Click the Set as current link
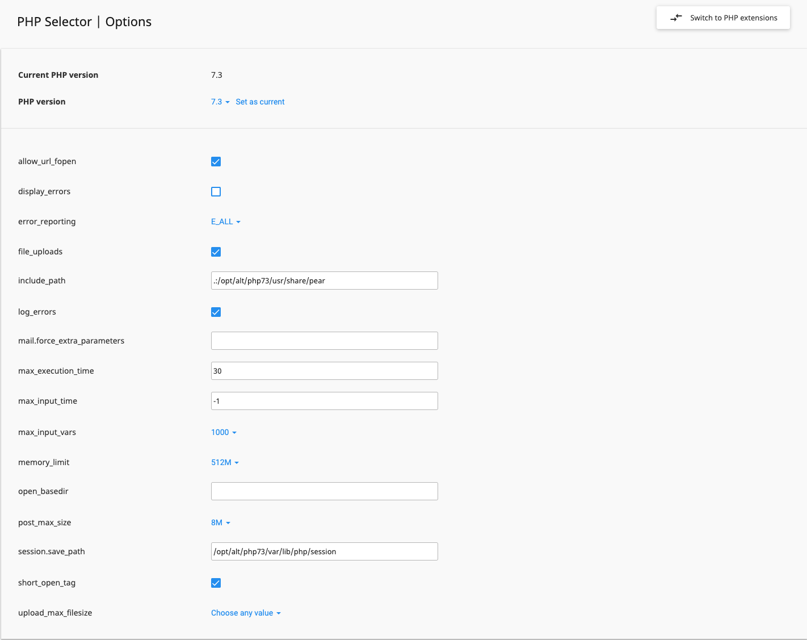Image resolution: width=807 pixels, height=640 pixels. tap(260, 102)
